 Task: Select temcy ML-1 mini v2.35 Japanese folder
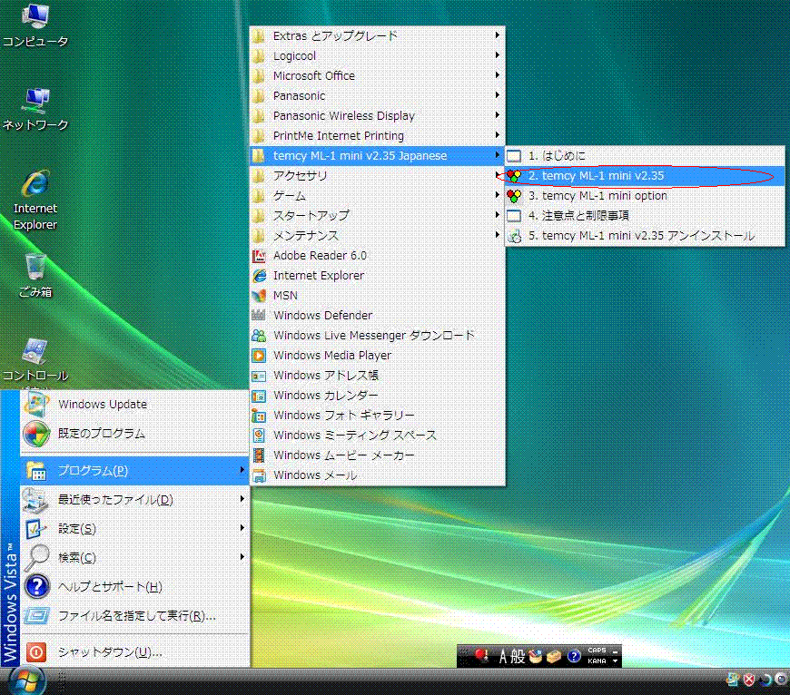point(378,155)
